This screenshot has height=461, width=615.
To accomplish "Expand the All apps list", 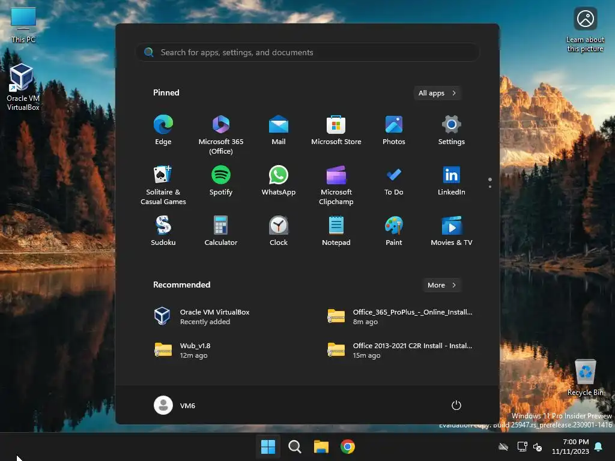I will (437, 93).
